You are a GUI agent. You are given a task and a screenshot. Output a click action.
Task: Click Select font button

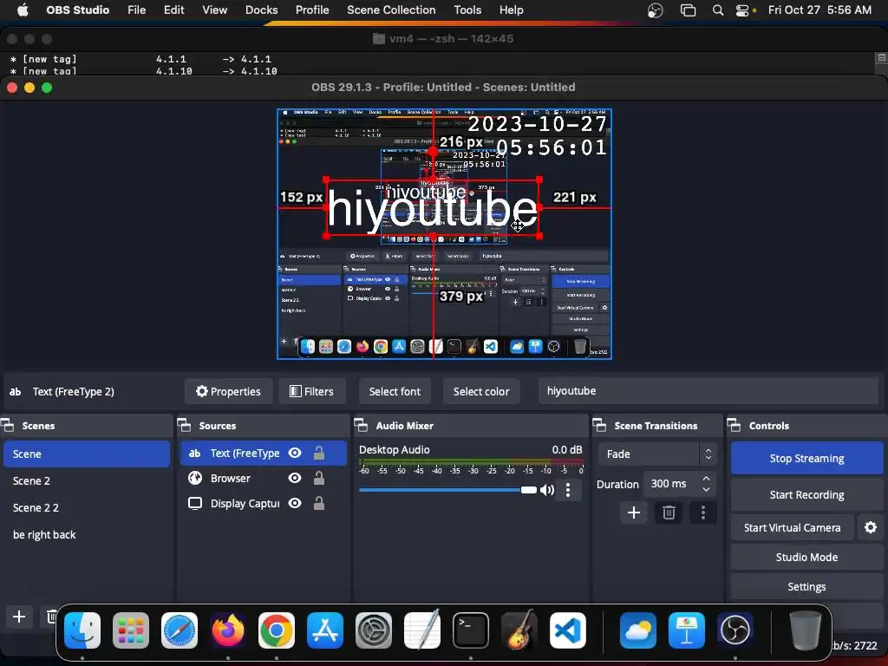tap(395, 391)
